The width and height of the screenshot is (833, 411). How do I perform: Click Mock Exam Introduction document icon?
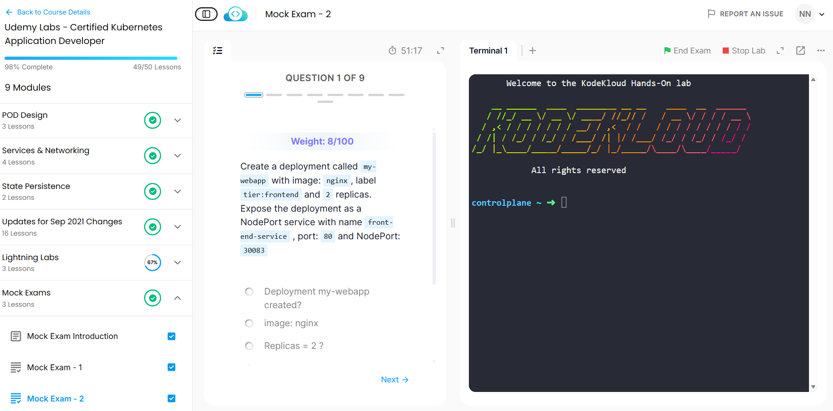click(16, 336)
